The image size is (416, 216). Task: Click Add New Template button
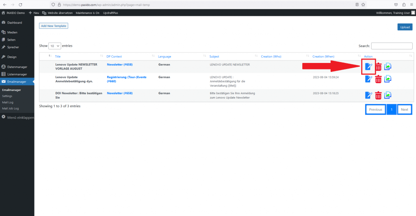click(x=54, y=26)
